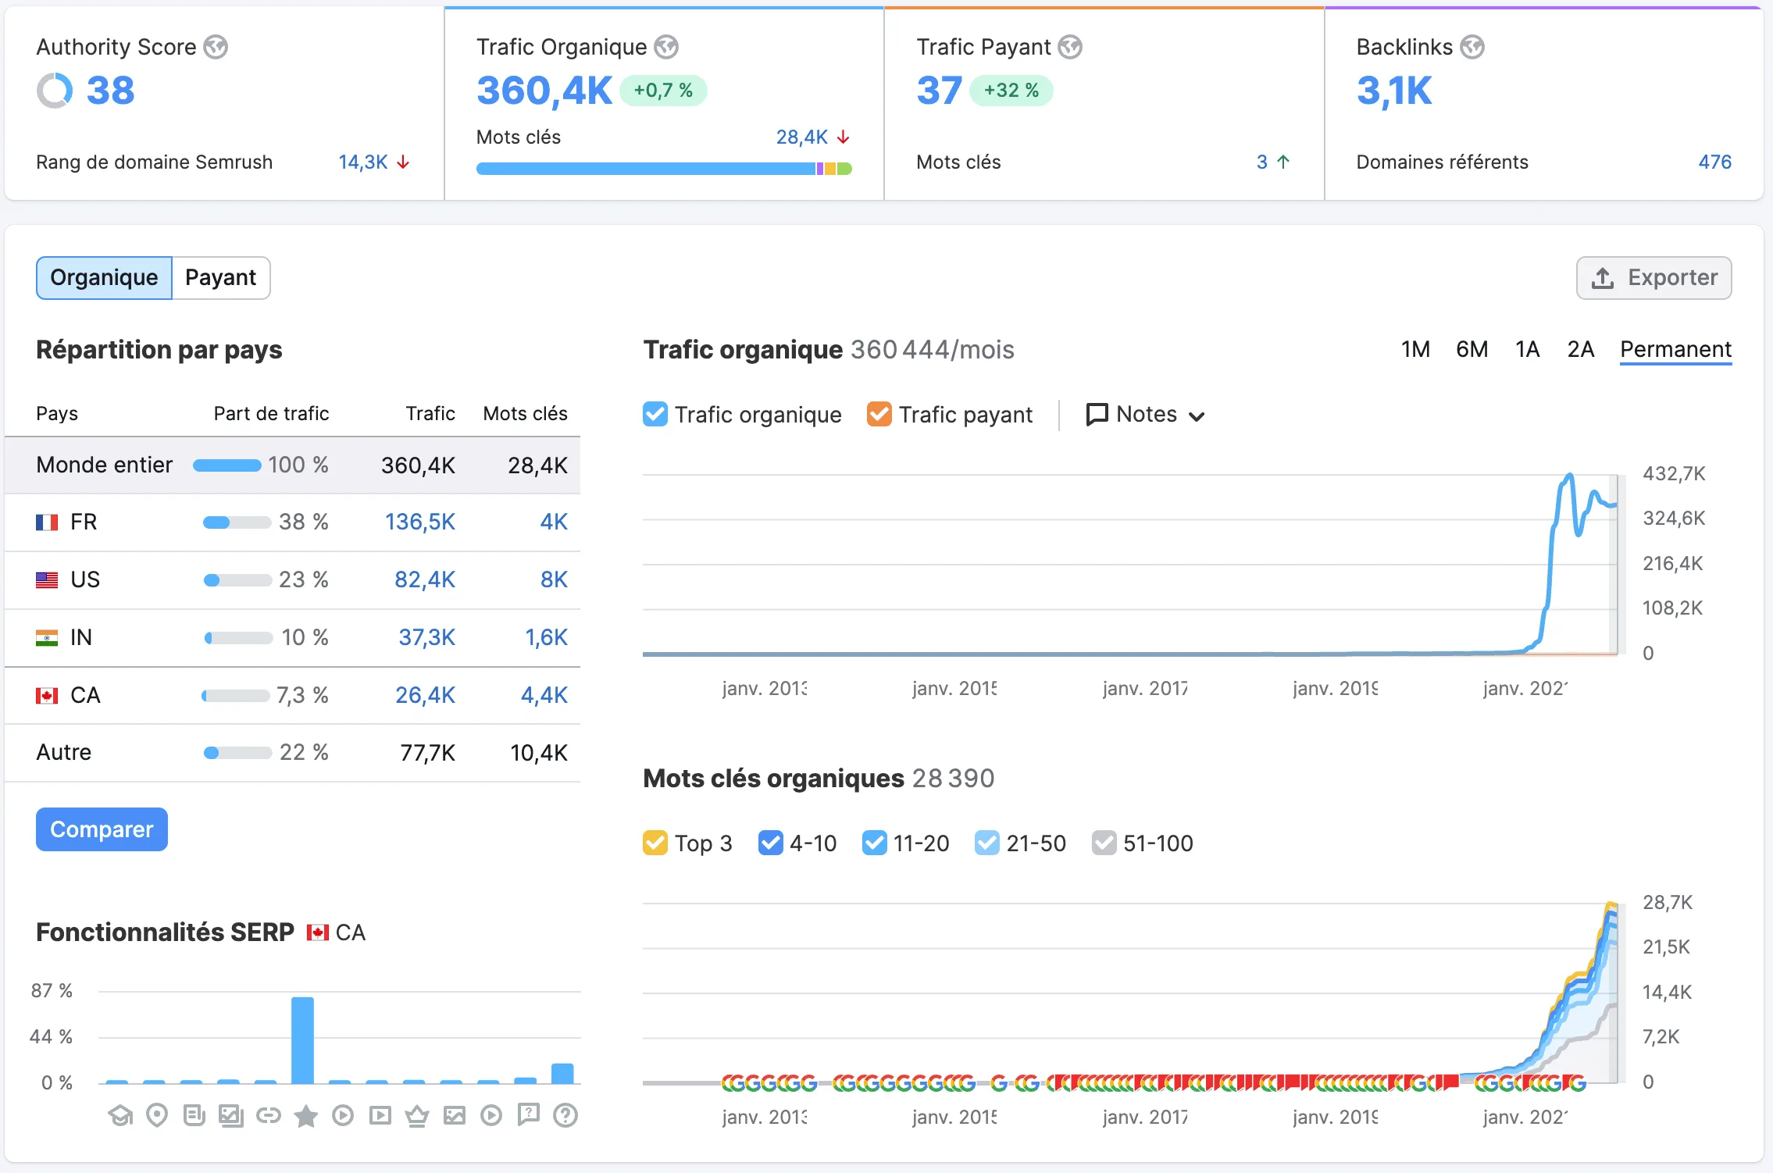Switch to the Payant tab
Viewport: 1773px width, 1173px height.
[x=220, y=278]
